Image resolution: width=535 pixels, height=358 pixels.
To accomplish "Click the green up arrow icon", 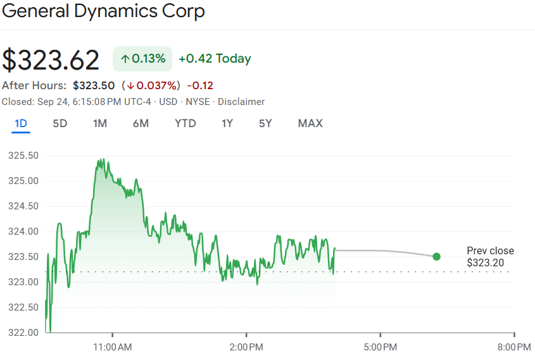I will 125,59.
